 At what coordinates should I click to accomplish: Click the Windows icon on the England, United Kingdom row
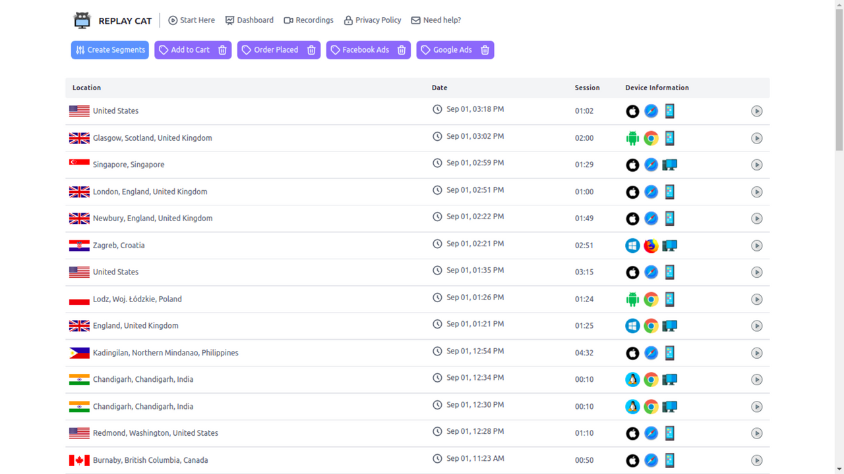click(x=632, y=325)
